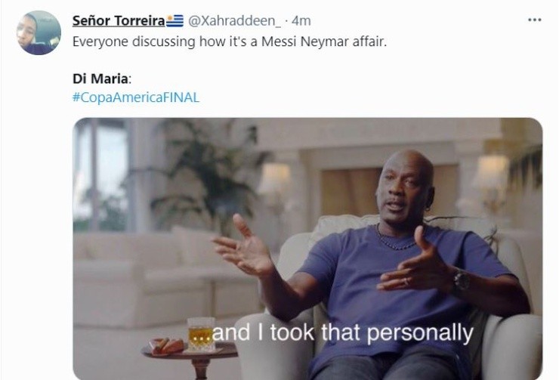Click the @Xahraddeen_ handle

tap(234, 21)
